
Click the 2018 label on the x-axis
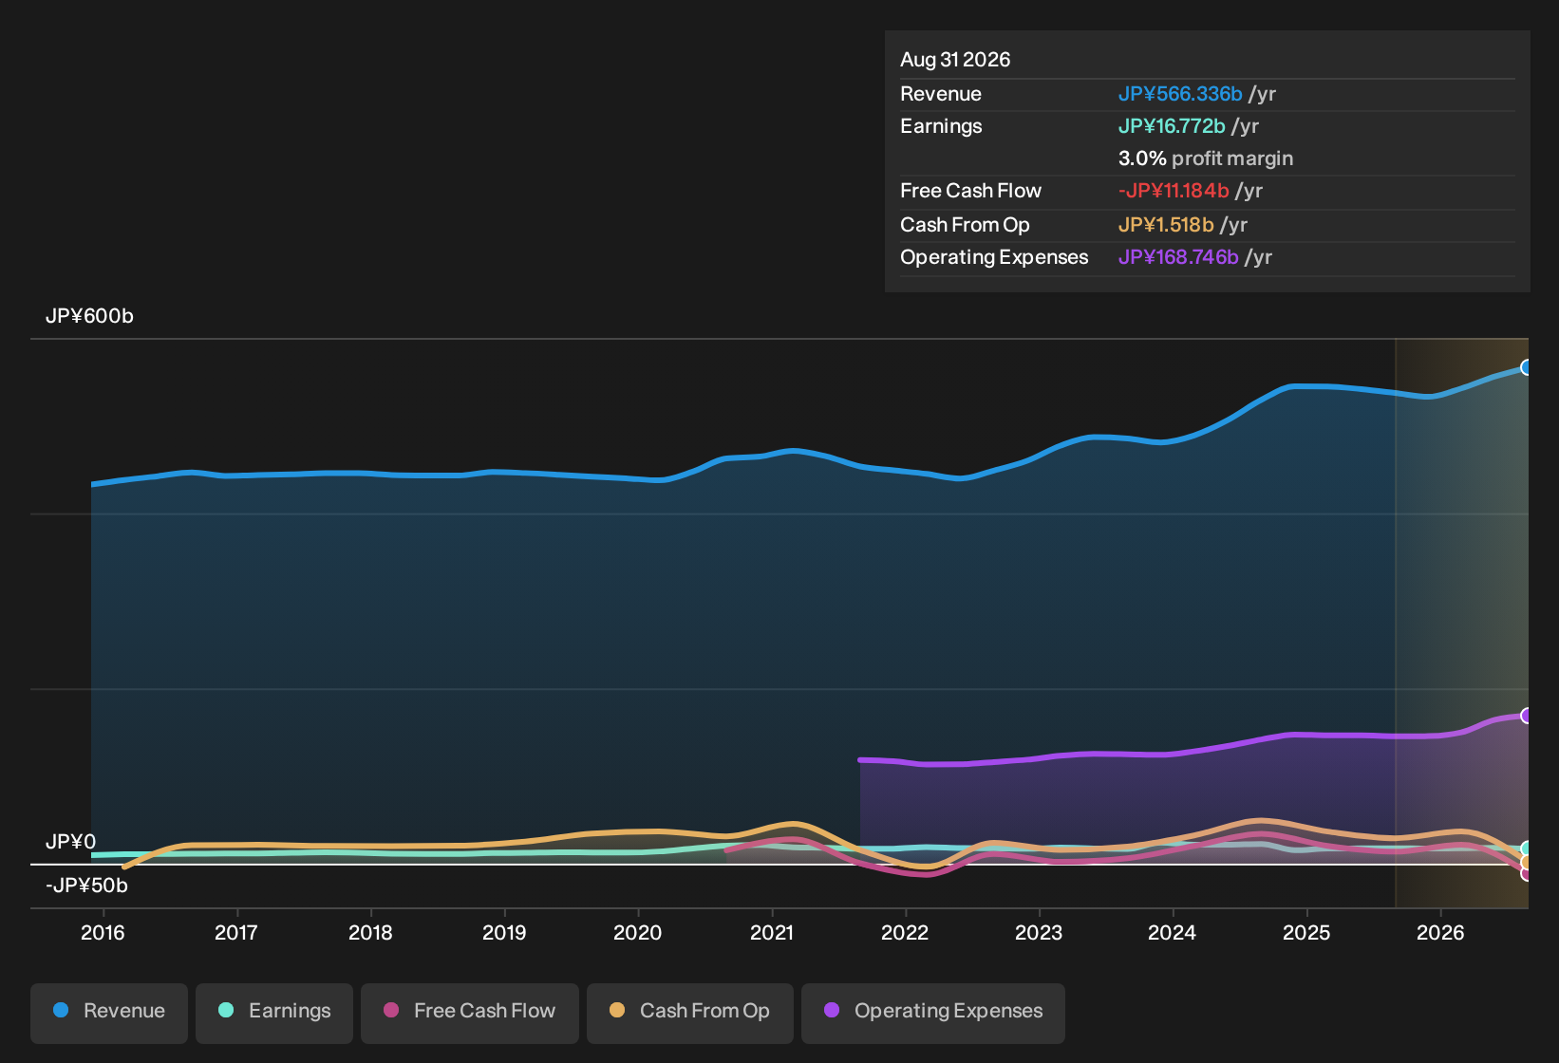tap(370, 933)
